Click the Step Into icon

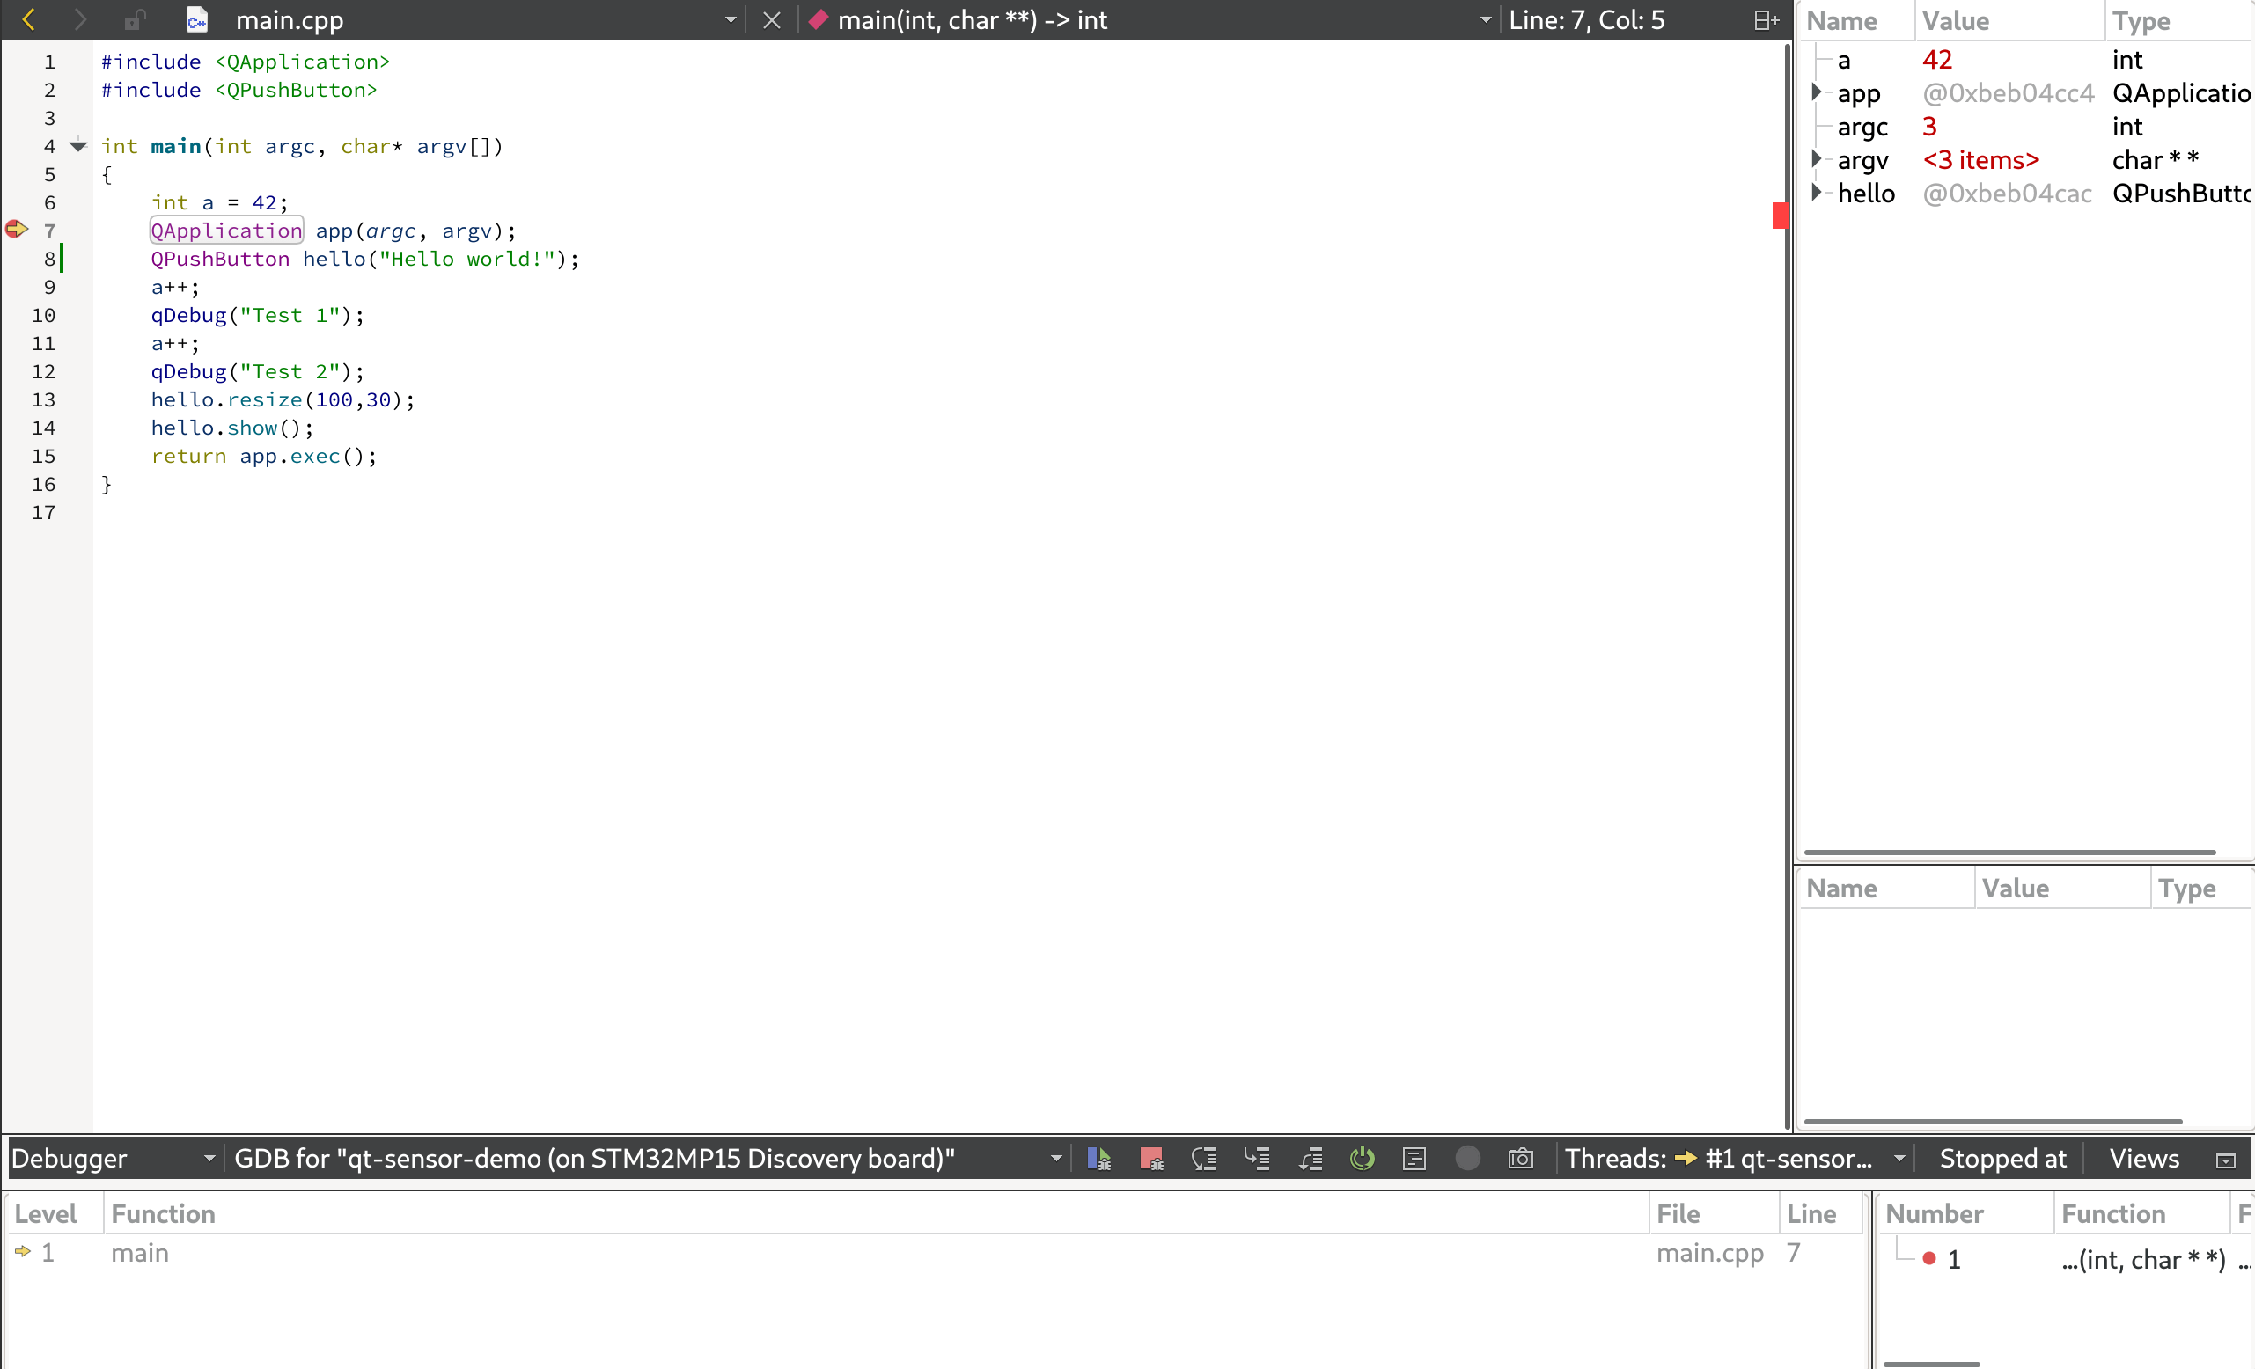(1257, 1159)
